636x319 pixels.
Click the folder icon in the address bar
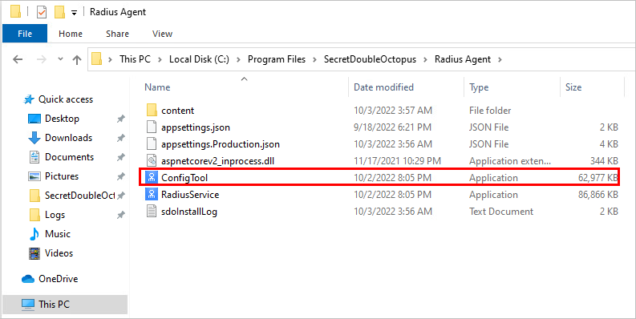96,59
